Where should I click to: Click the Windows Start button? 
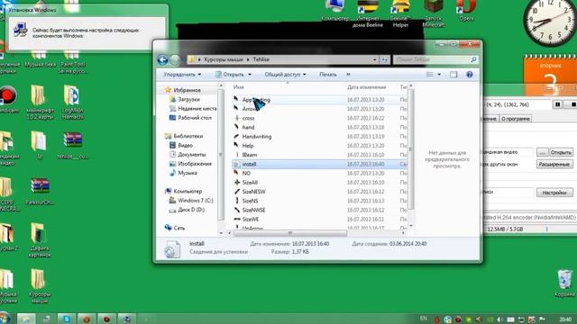pos(5,318)
